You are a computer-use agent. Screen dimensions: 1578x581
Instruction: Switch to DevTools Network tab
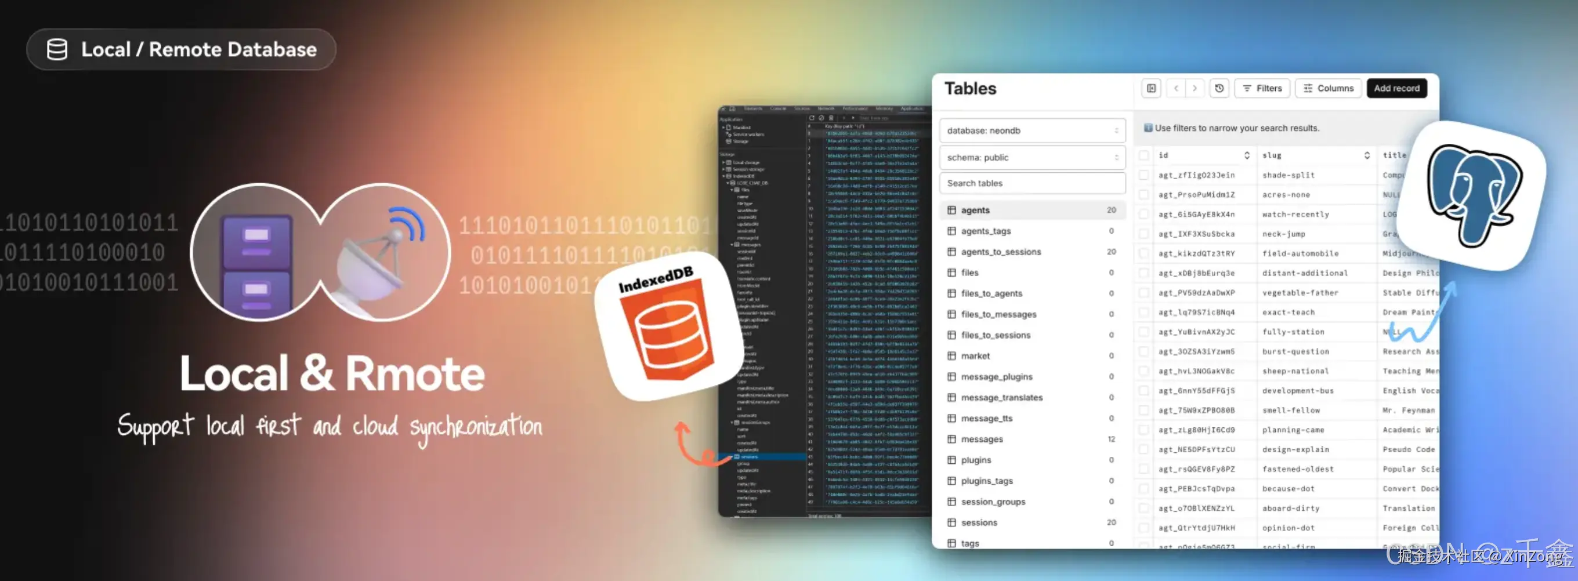(826, 109)
